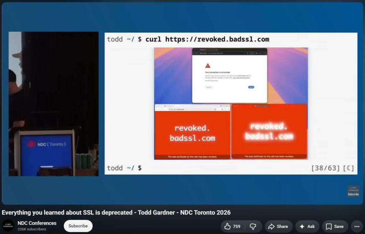The width and height of the screenshot is (365, 234).
Task: Subscribe to NDC Conferences channel
Action: [x=78, y=226]
